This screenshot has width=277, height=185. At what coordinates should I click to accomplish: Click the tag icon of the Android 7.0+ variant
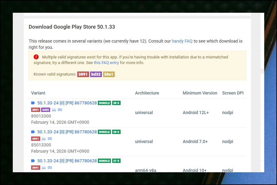tap(33, 132)
